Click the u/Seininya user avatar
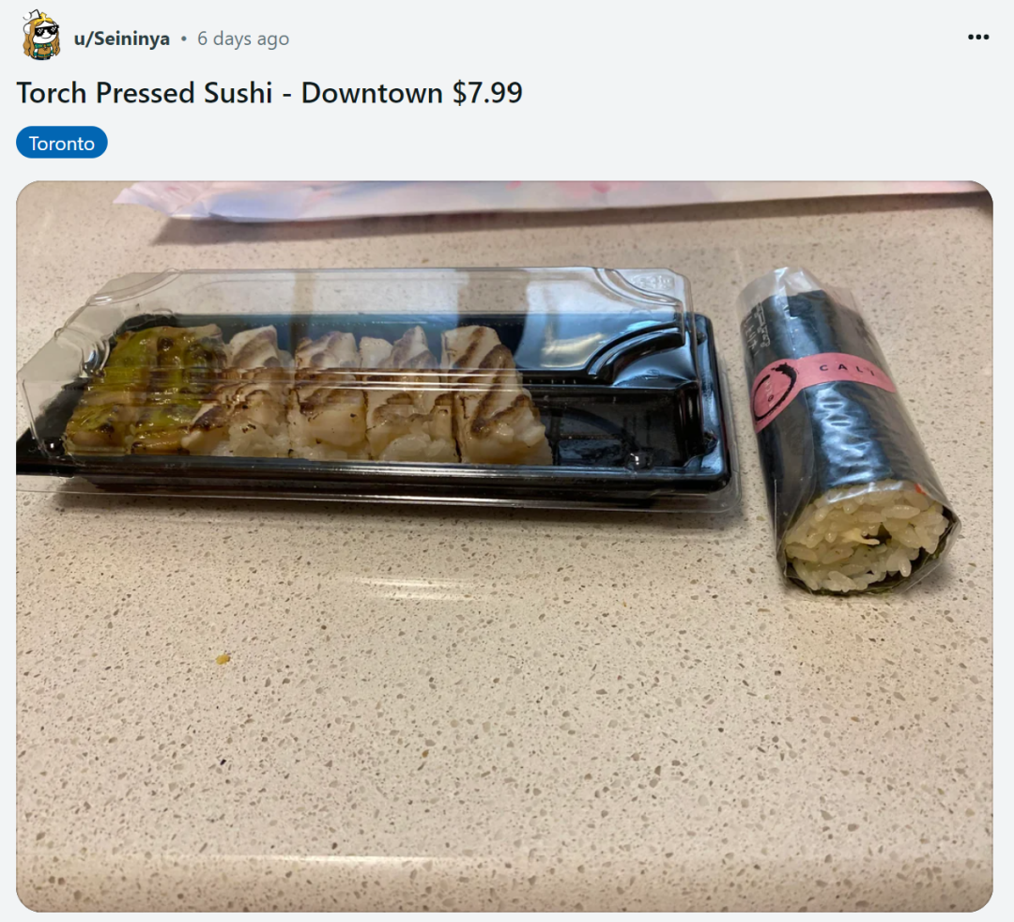1014x922 pixels. (x=41, y=37)
